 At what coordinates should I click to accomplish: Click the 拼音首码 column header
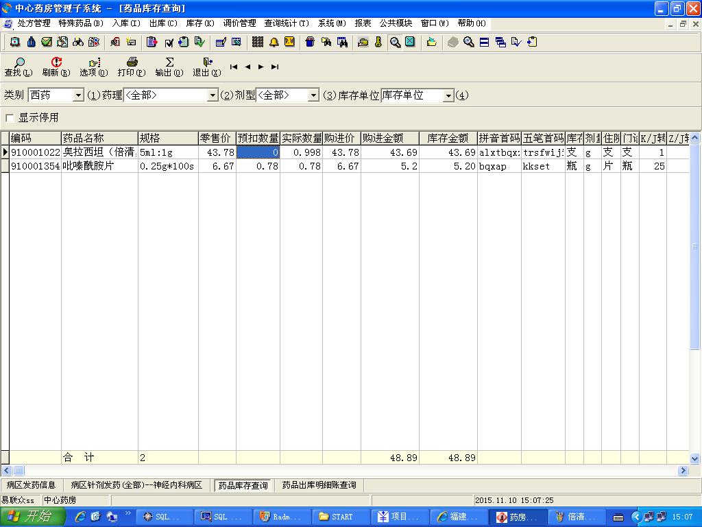click(x=499, y=138)
